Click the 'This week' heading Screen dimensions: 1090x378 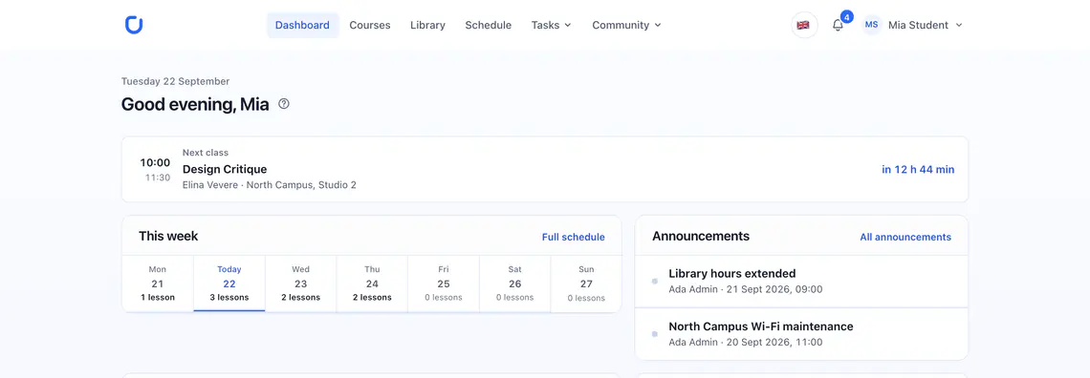tap(168, 237)
